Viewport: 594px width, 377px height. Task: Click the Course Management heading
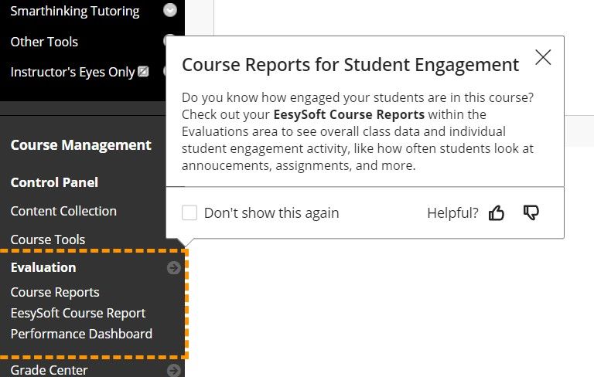(x=80, y=144)
